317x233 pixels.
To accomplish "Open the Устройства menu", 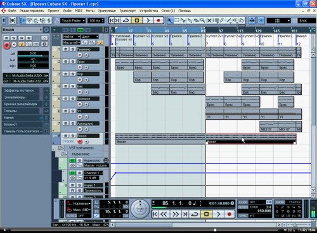I will coord(148,11).
